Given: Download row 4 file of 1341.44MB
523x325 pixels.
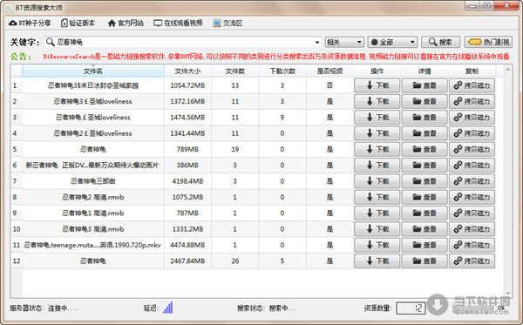Looking at the screenshot, I should coord(377,133).
